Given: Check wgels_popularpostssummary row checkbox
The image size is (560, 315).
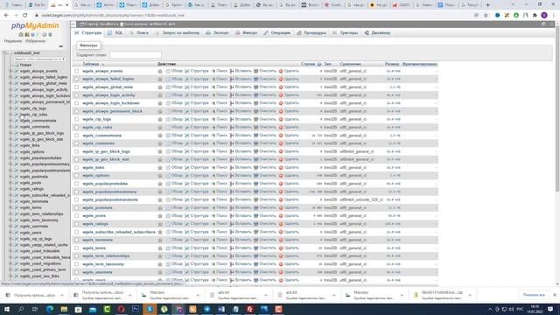Looking at the screenshot, I should click(x=76, y=192).
